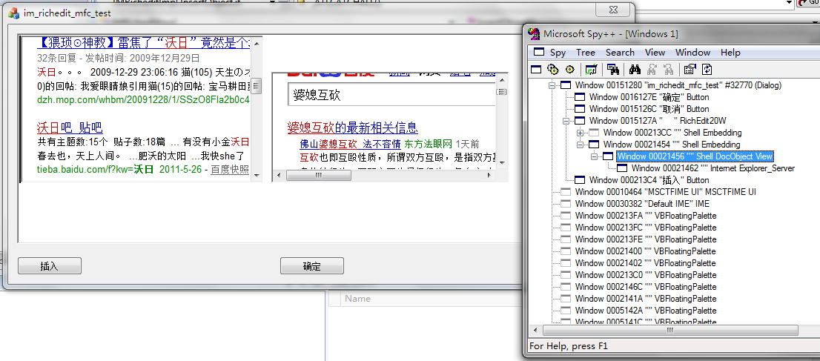The width and height of the screenshot is (820, 361).
Task: Select tree row Window 00021400 VBFloatingPalette
Action: click(645, 251)
